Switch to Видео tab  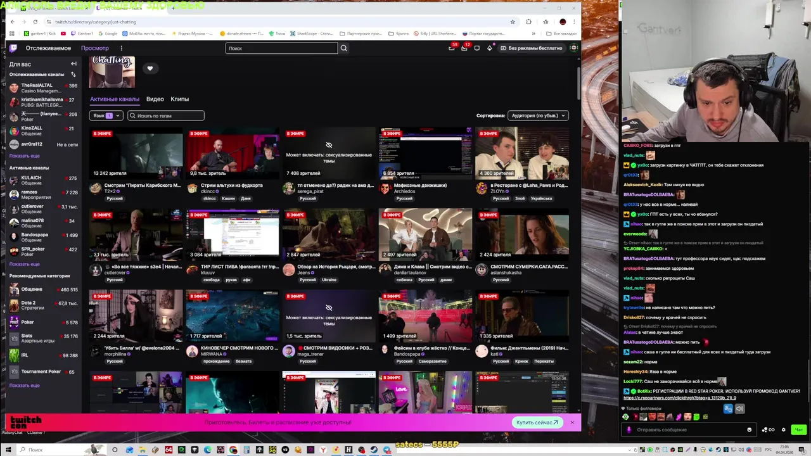coord(155,99)
